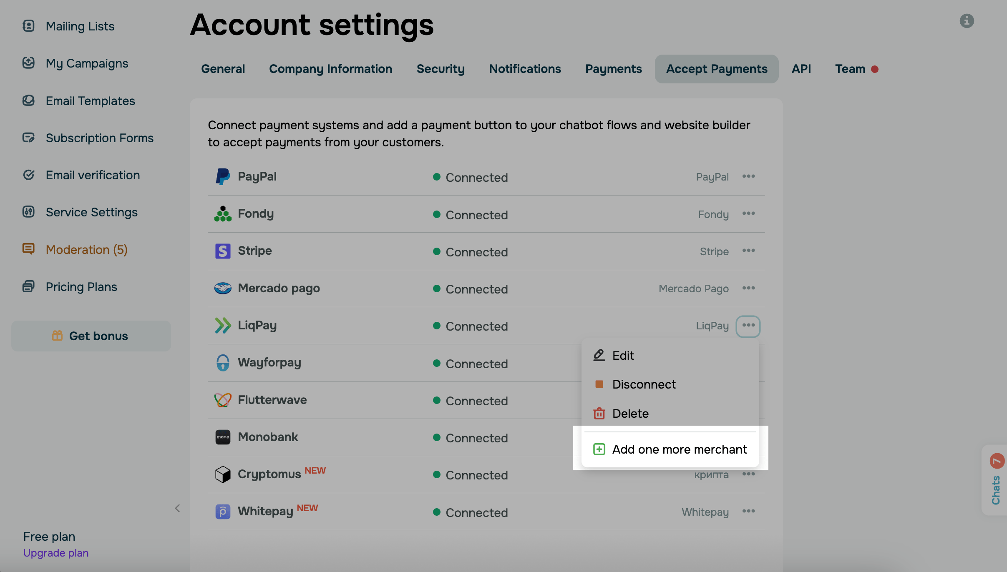The width and height of the screenshot is (1007, 572).
Task: Choose Disconnect from the LiqPay menu
Action: [x=644, y=384]
